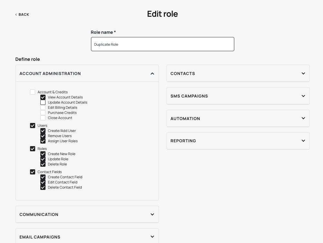Click the Email Campaigns chevron icon
Image resolution: width=323 pixels, height=243 pixels.
point(152,237)
